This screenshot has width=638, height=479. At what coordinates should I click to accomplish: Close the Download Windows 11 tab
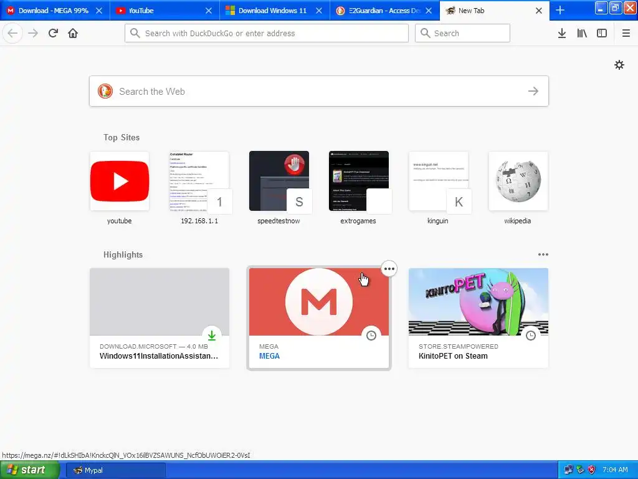[319, 11]
